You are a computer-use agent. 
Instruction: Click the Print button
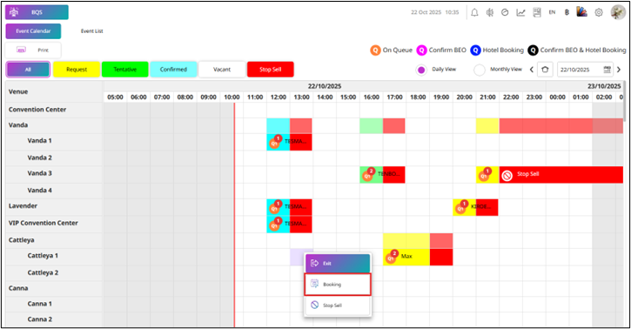[33, 50]
